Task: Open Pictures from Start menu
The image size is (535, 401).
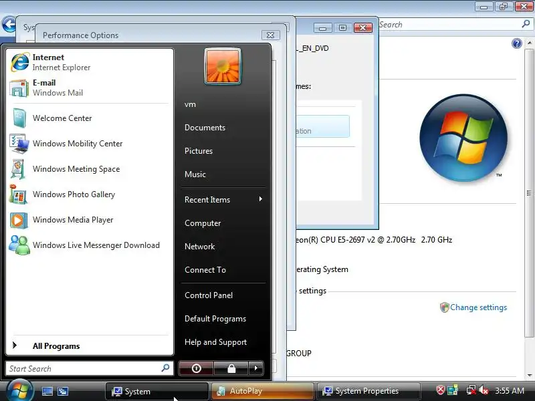Action: tap(199, 151)
